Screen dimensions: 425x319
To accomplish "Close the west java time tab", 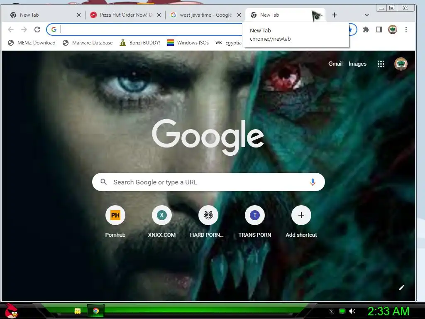I will pos(239,15).
